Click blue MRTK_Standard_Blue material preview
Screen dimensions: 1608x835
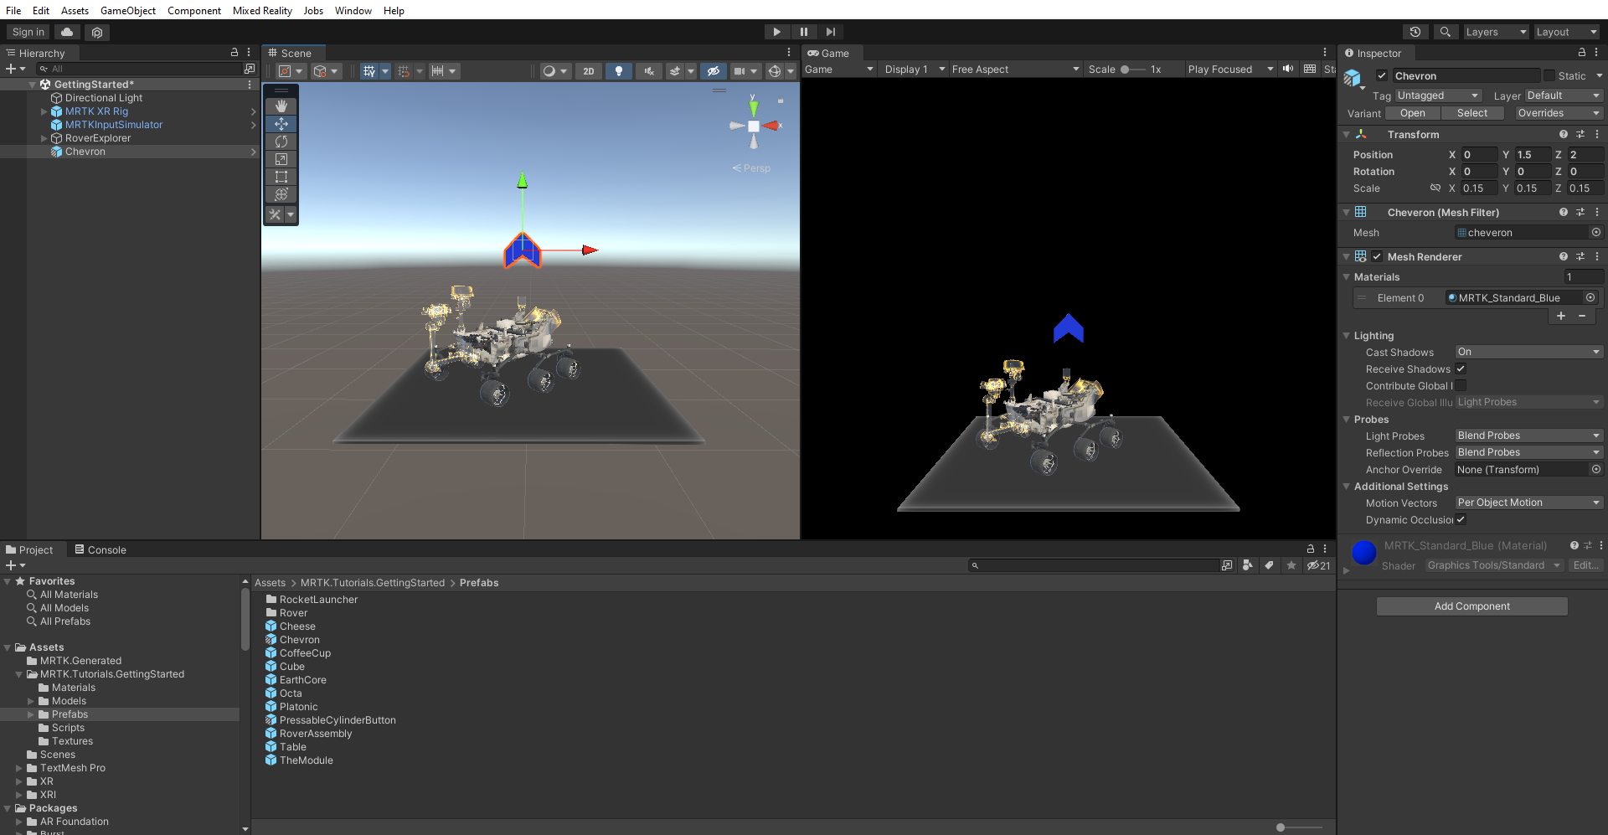1364,553
